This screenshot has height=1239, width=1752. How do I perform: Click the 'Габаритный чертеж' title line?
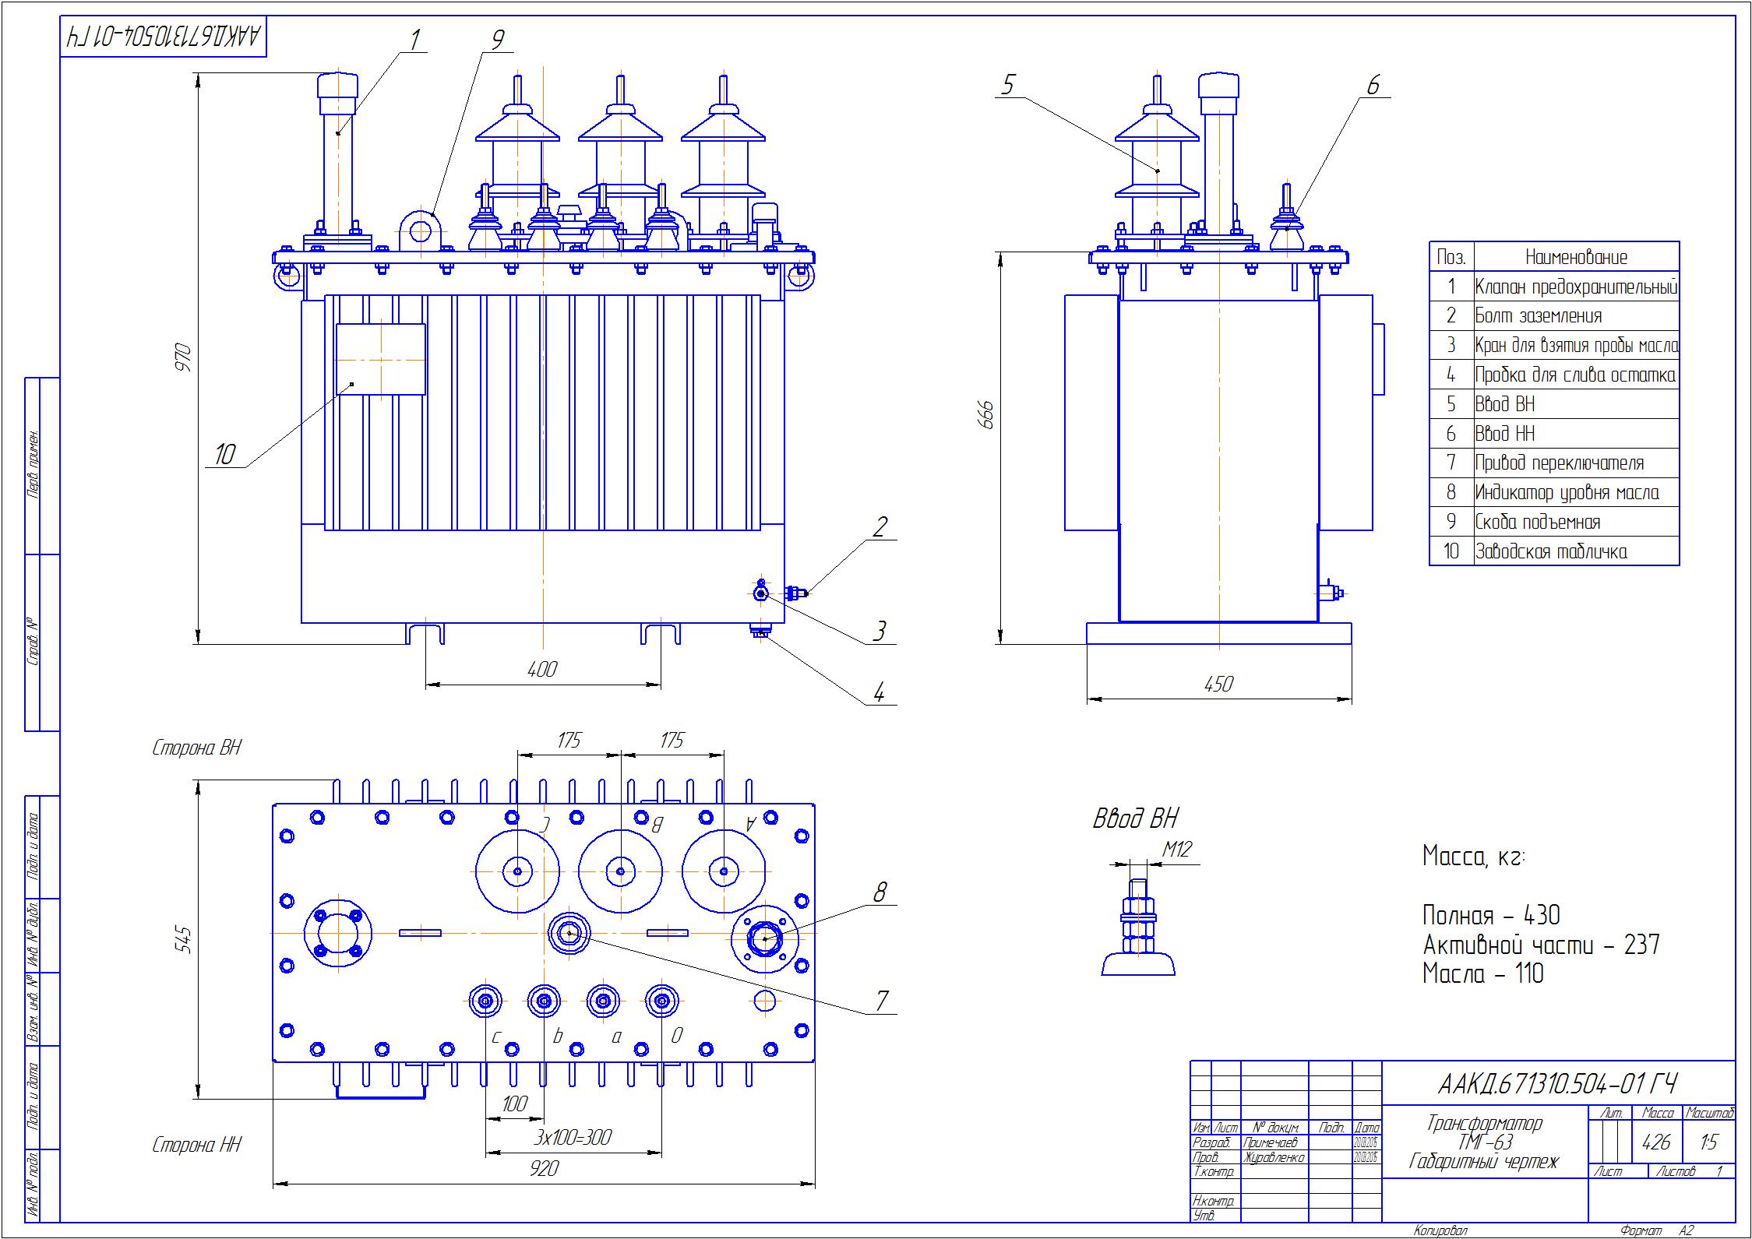[x=1484, y=1163]
